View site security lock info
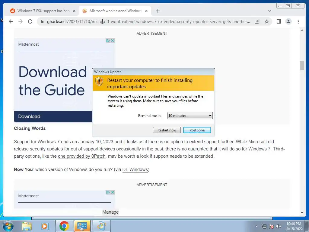 42,21
